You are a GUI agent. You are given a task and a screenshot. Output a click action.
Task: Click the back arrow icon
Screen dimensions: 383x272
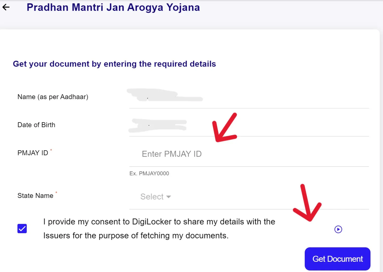tap(6, 7)
